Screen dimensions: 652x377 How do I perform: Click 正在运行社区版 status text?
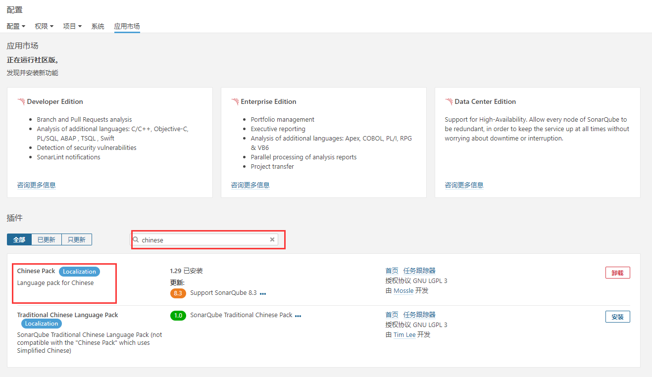tap(33, 60)
